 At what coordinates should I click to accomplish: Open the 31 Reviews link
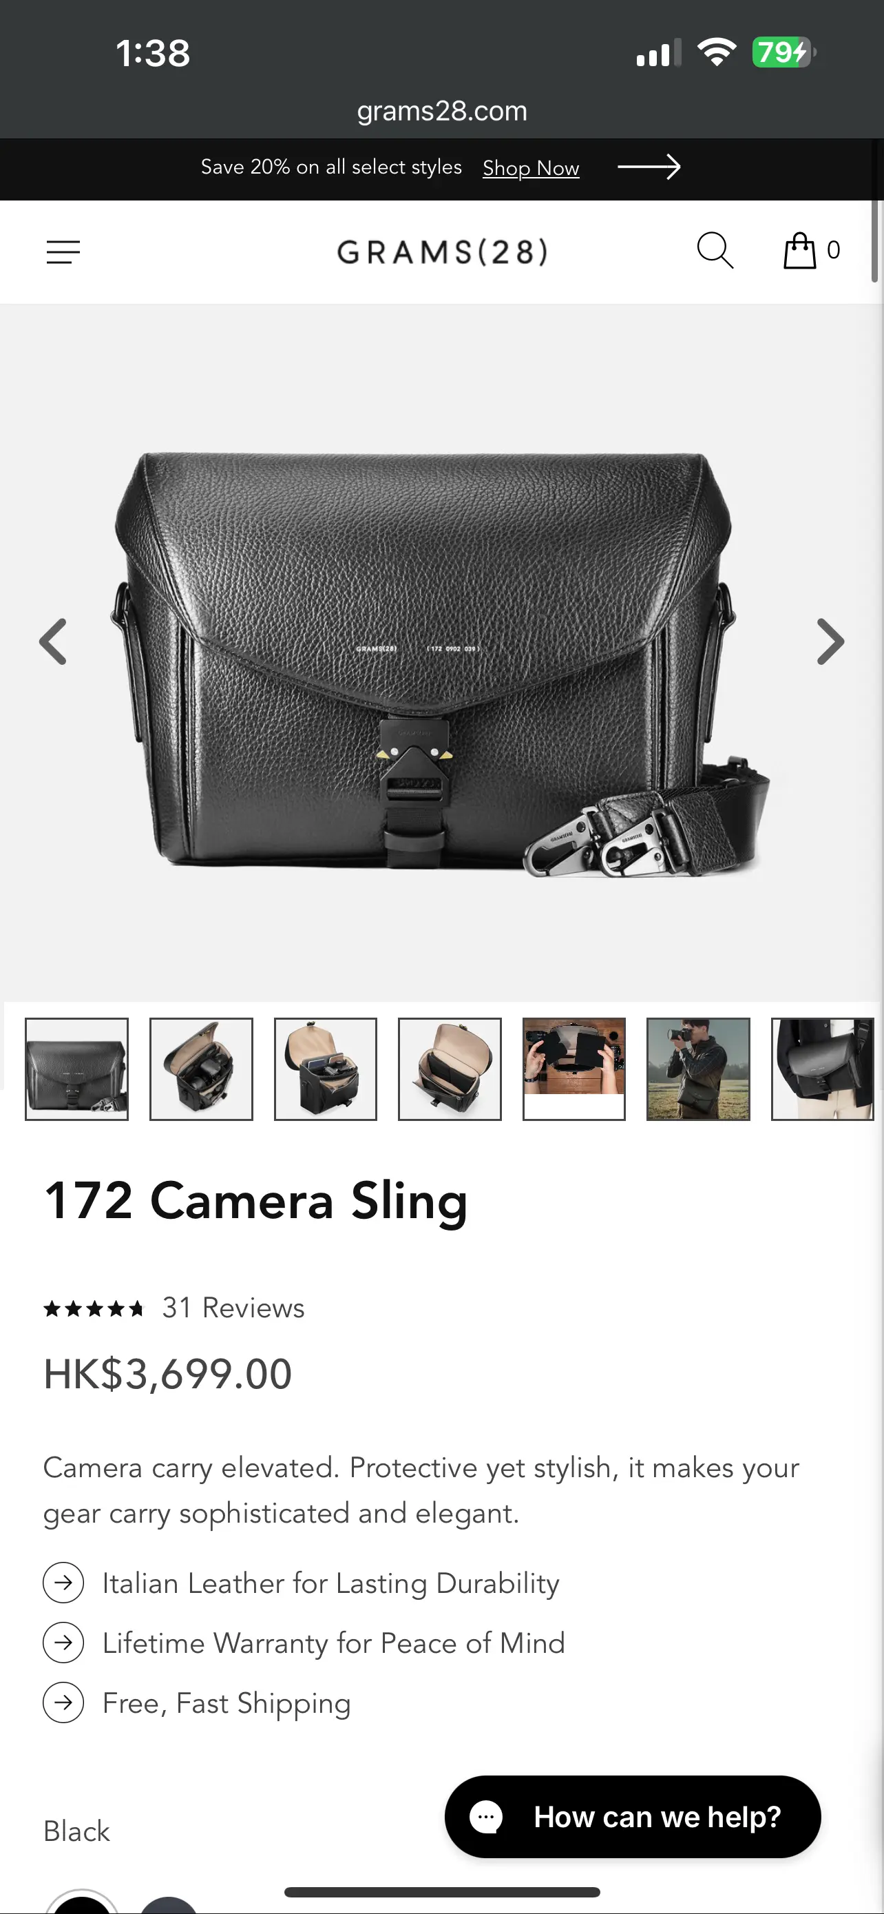coord(233,1308)
